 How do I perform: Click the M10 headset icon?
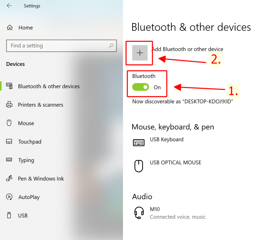(139, 213)
